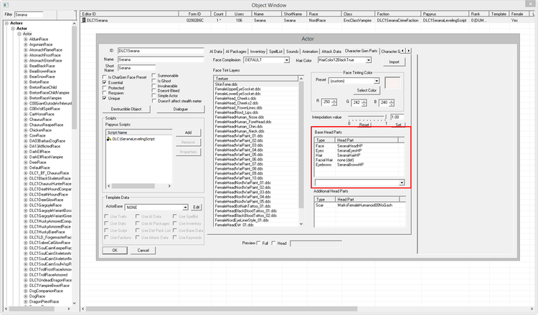The height and width of the screenshot is (315, 538).
Task: Click the actor ID input field
Action: tap(161, 51)
